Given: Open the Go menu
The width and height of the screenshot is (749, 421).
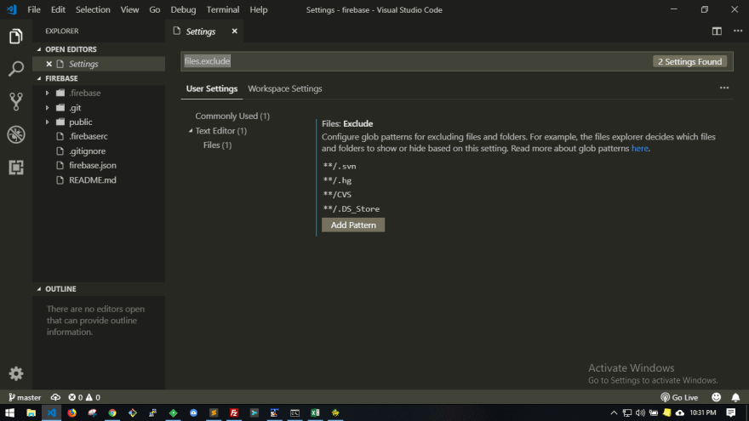Looking at the screenshot, I should click(154, 9).
